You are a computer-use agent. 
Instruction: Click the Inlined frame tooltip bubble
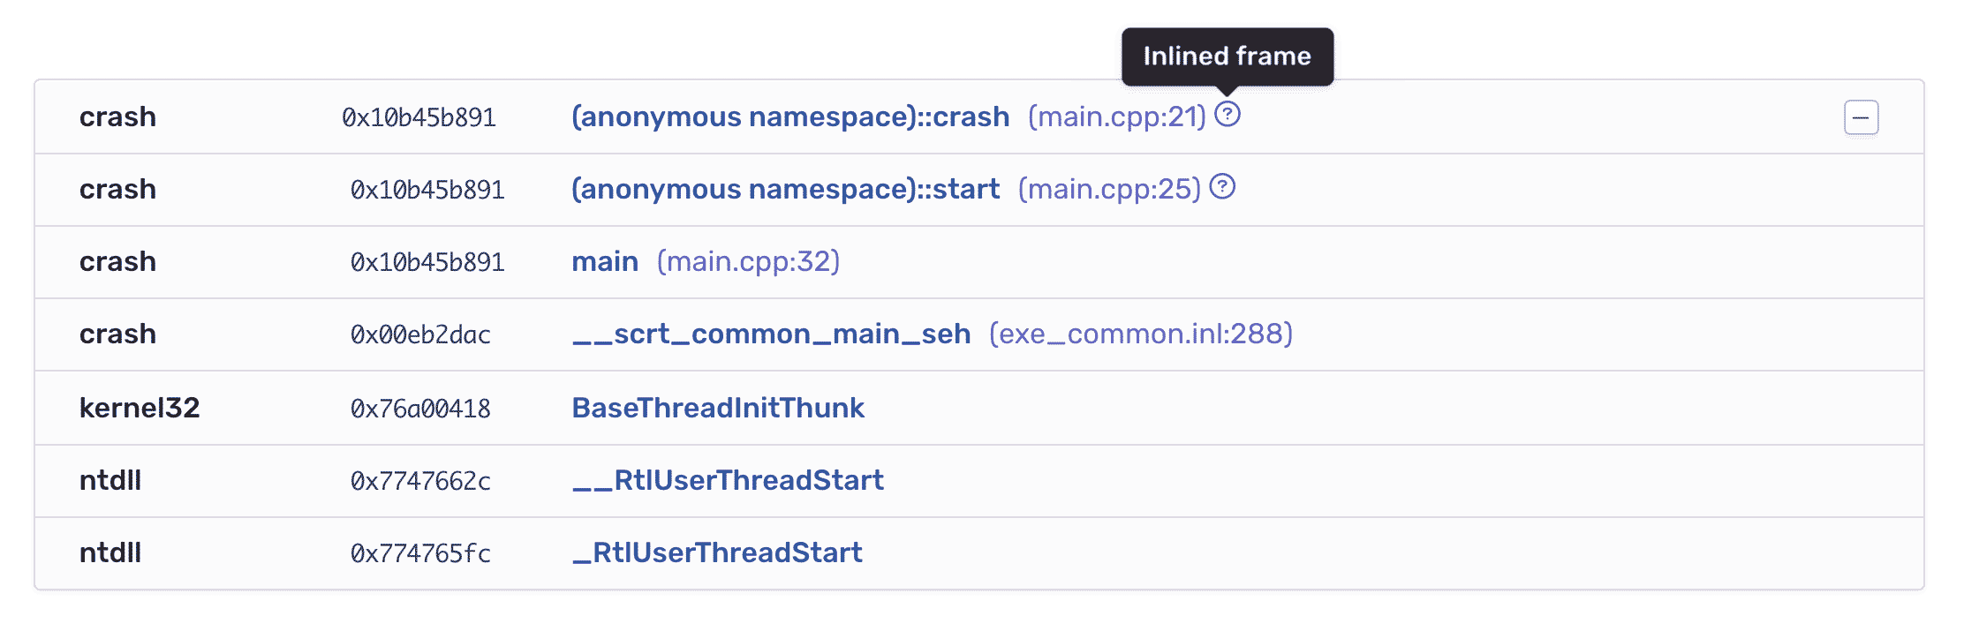[1227, 55]
